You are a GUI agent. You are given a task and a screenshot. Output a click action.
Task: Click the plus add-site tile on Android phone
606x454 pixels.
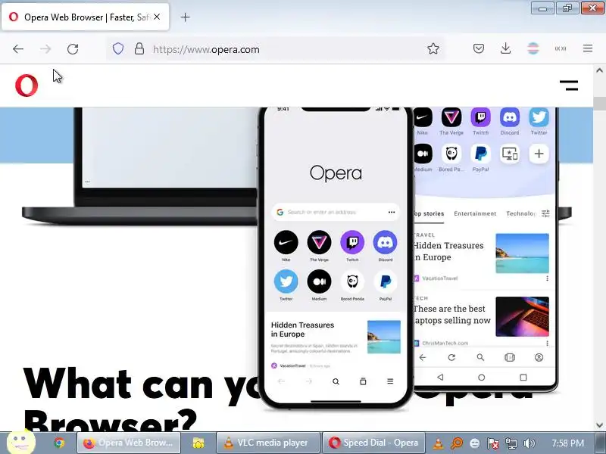point(539,154)
